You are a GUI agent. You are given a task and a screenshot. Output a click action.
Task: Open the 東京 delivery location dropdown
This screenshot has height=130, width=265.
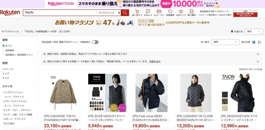point(254,32)
